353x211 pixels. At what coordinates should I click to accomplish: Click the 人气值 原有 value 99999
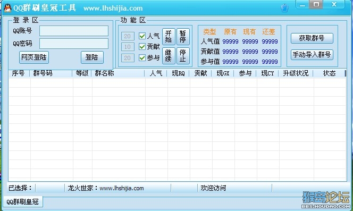click(x=231, y=41)
